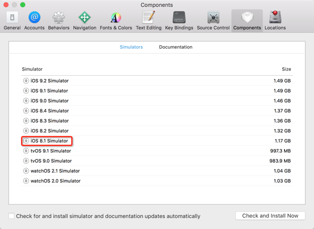Open the Behaviors preferences pane
Image resolution: width=314 pixels, height=229 pixels.
59,20
